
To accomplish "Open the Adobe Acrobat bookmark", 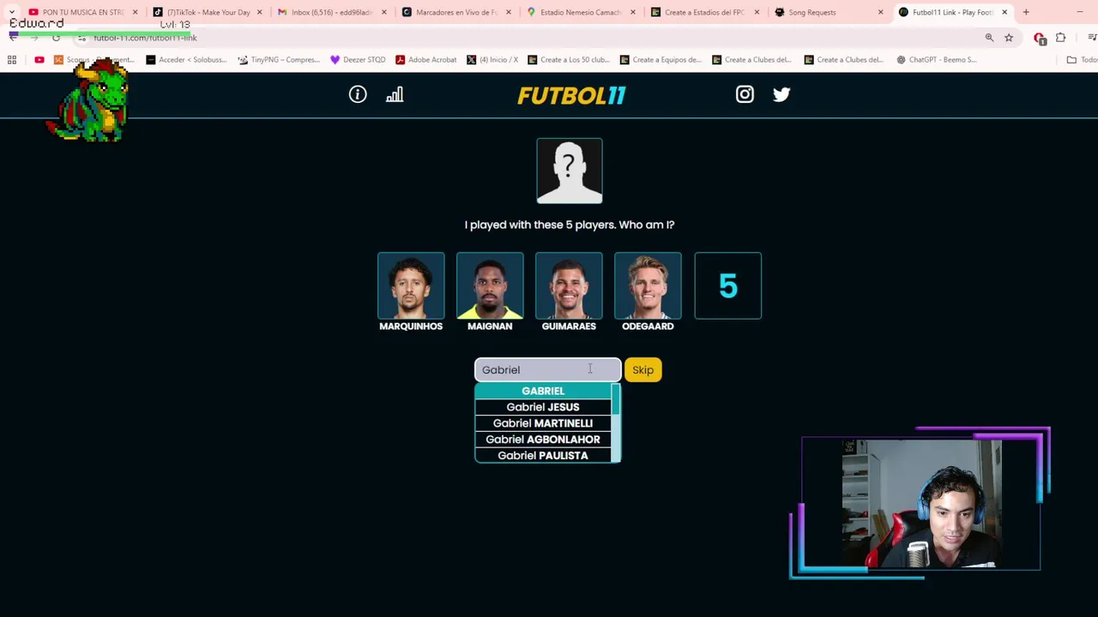I will pyautogui.click(x=425, y=60).
